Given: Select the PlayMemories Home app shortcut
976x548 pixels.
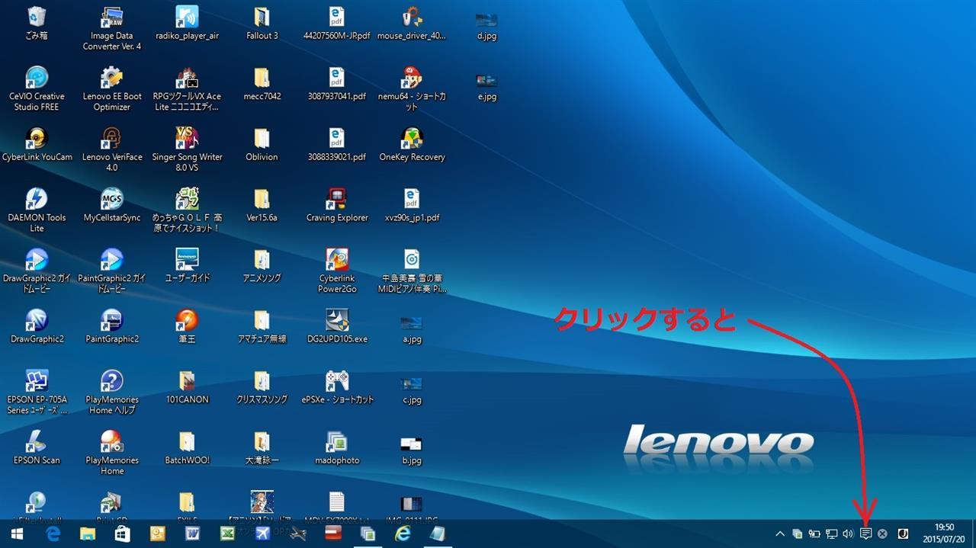Looking at the screenshot, I should pyautogui.click(x=112, y=453).
